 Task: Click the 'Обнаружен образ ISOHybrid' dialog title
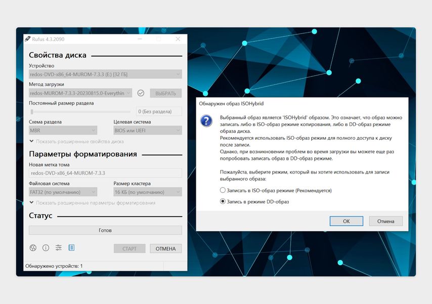click(231, 104)
